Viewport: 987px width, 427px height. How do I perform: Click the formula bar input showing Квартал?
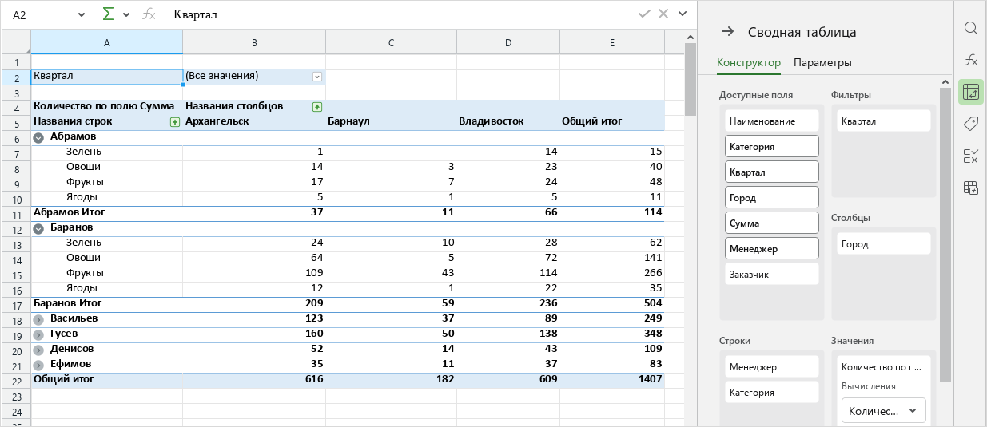click(400, 14)
